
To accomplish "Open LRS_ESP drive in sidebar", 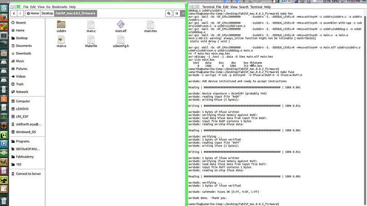I will pos(27,116).
